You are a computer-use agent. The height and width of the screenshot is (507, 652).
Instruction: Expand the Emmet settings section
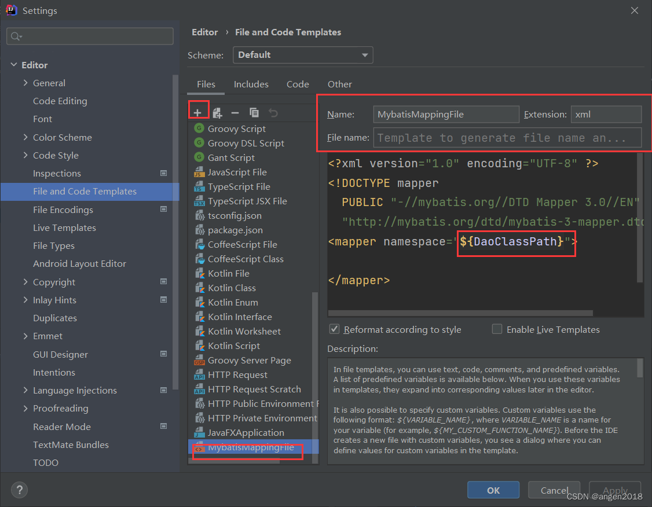point(26,336)
